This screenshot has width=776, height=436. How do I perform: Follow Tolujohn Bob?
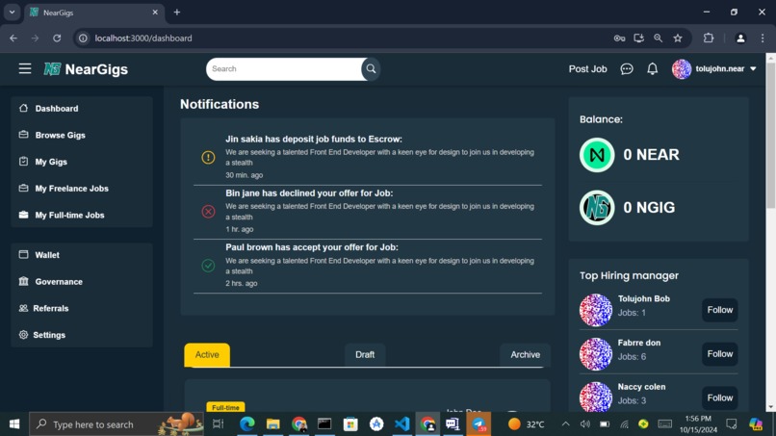point(719,310)
